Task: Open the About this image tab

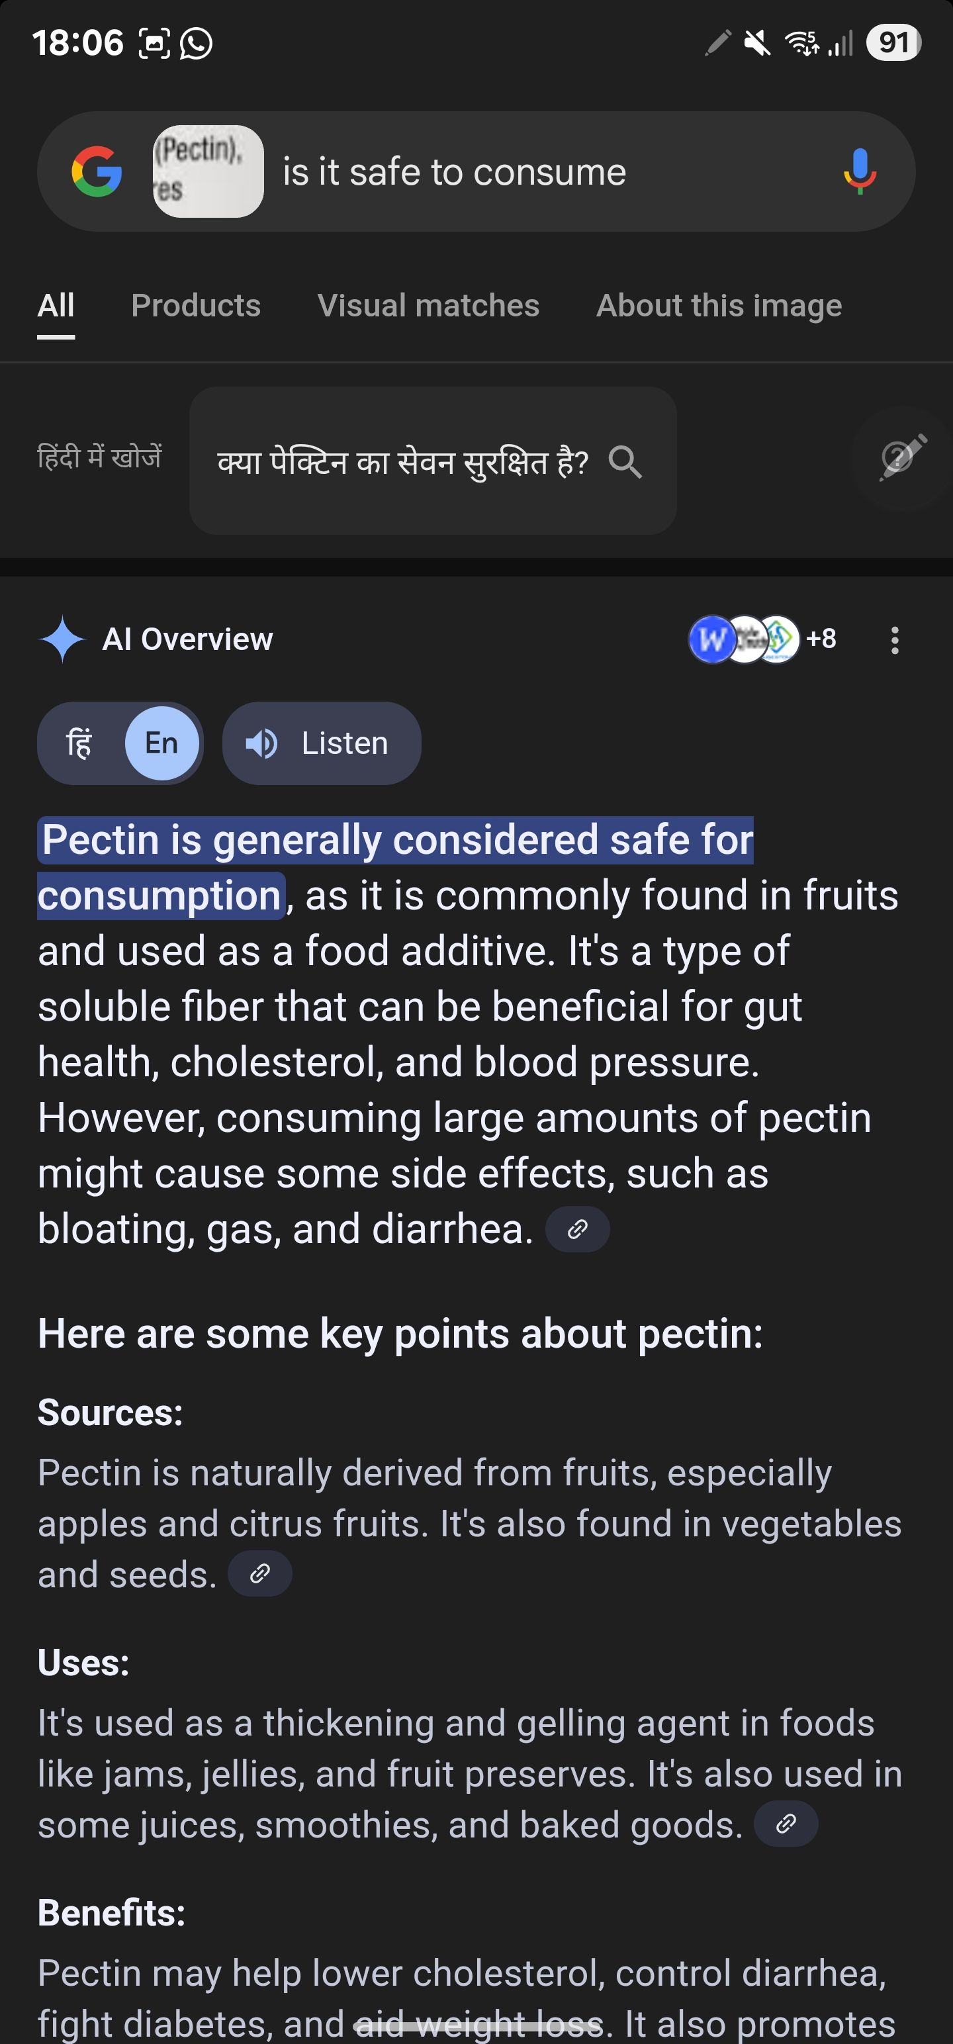Action: pyautogui.click(x=719, y=306)
